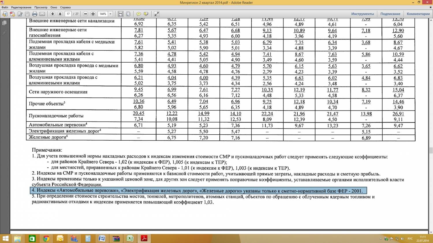This screenshot has width=433, height=243.
Task: Switch to read mode with the expand icon
Action: 156,14
